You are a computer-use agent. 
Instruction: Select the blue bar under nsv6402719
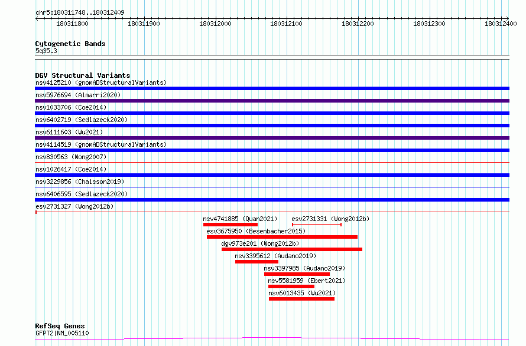[x=272, y=126]
